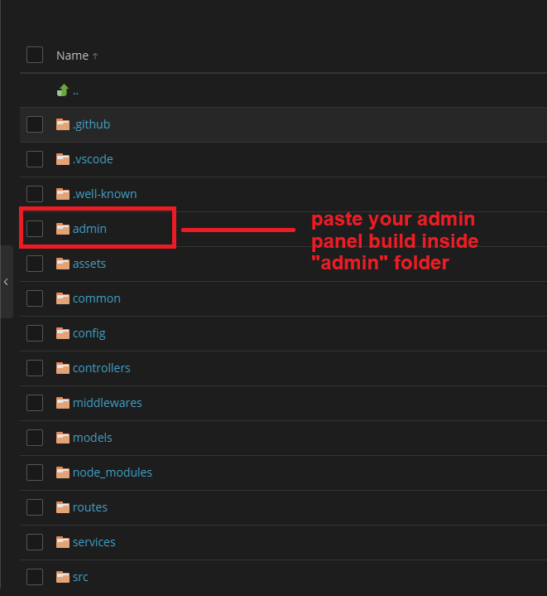Click the .well-known folder icon
Image resolution: width=547 pixels, height=596 pixels.
(x=63, y=194)
